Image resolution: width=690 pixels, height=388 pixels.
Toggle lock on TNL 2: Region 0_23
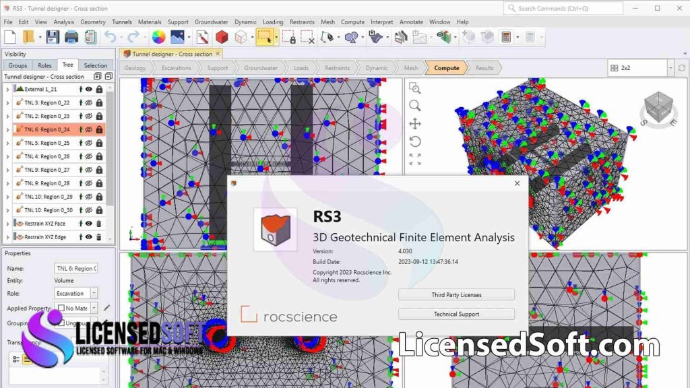coord(100,116)
